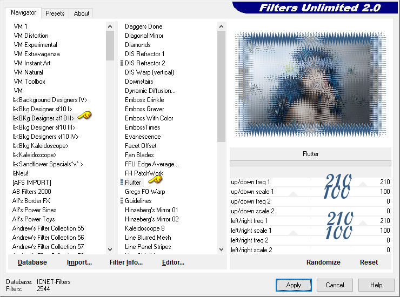Open the Editor... button
The image size is (400, 297).
[173, 262]
